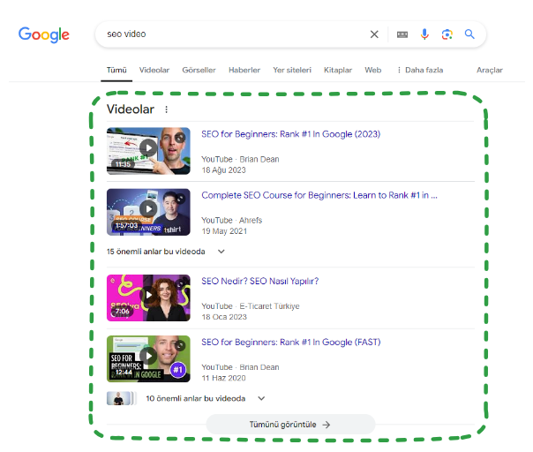
Task: Clear search text with the X icon
Action: coord(374,34)
